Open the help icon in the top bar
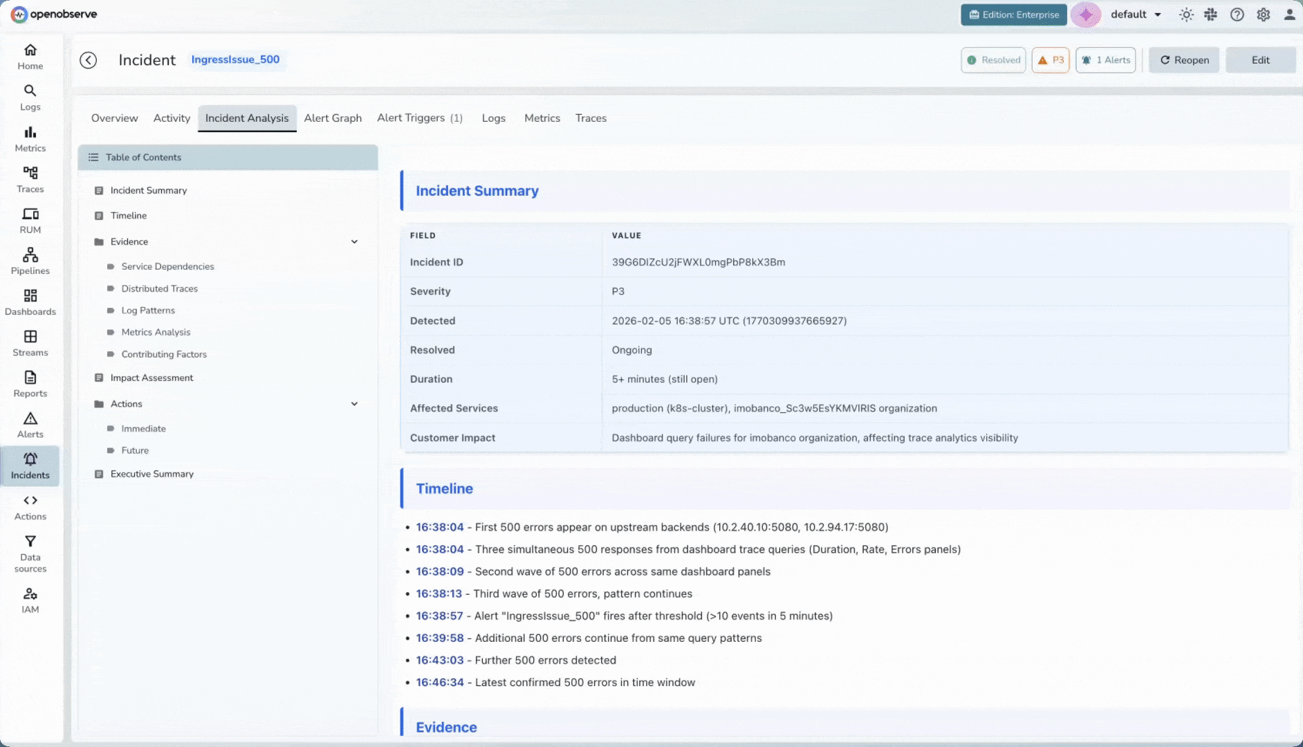This screenshot has width=1303, height=747. point(1238,14)
